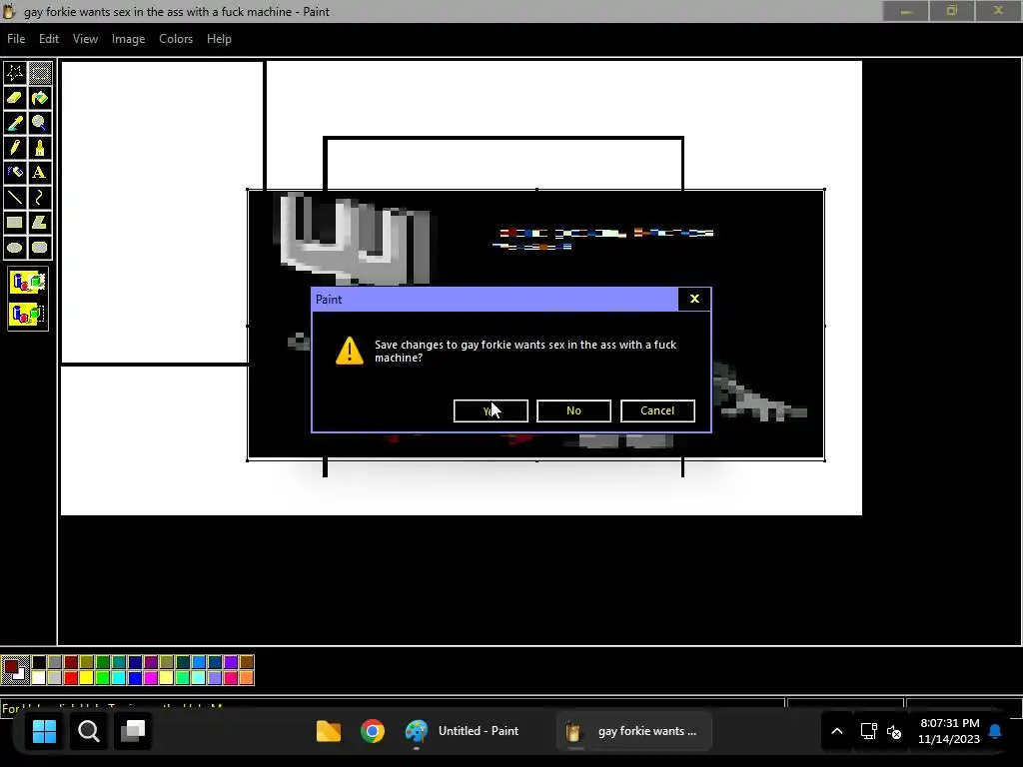The image size is (1023, 767).
Task: Open the clock showing 8:07:31 PM
Action: (949, 731)
